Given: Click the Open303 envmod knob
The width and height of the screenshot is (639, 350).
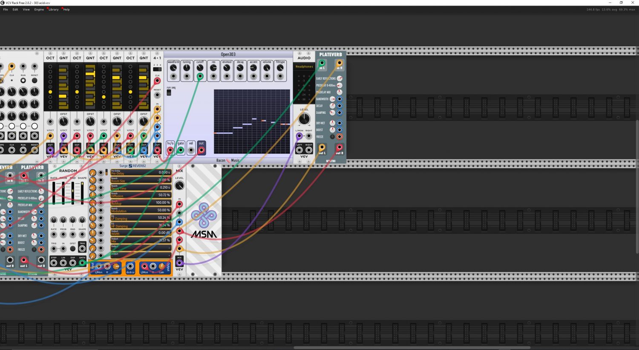Looking at the screenshot, I should [x=227, y=68].
